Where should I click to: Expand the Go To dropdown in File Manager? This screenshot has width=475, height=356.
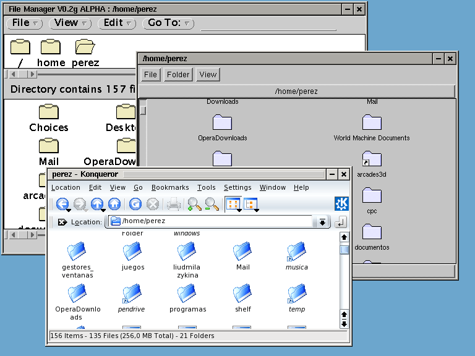(x=168, y=23)
